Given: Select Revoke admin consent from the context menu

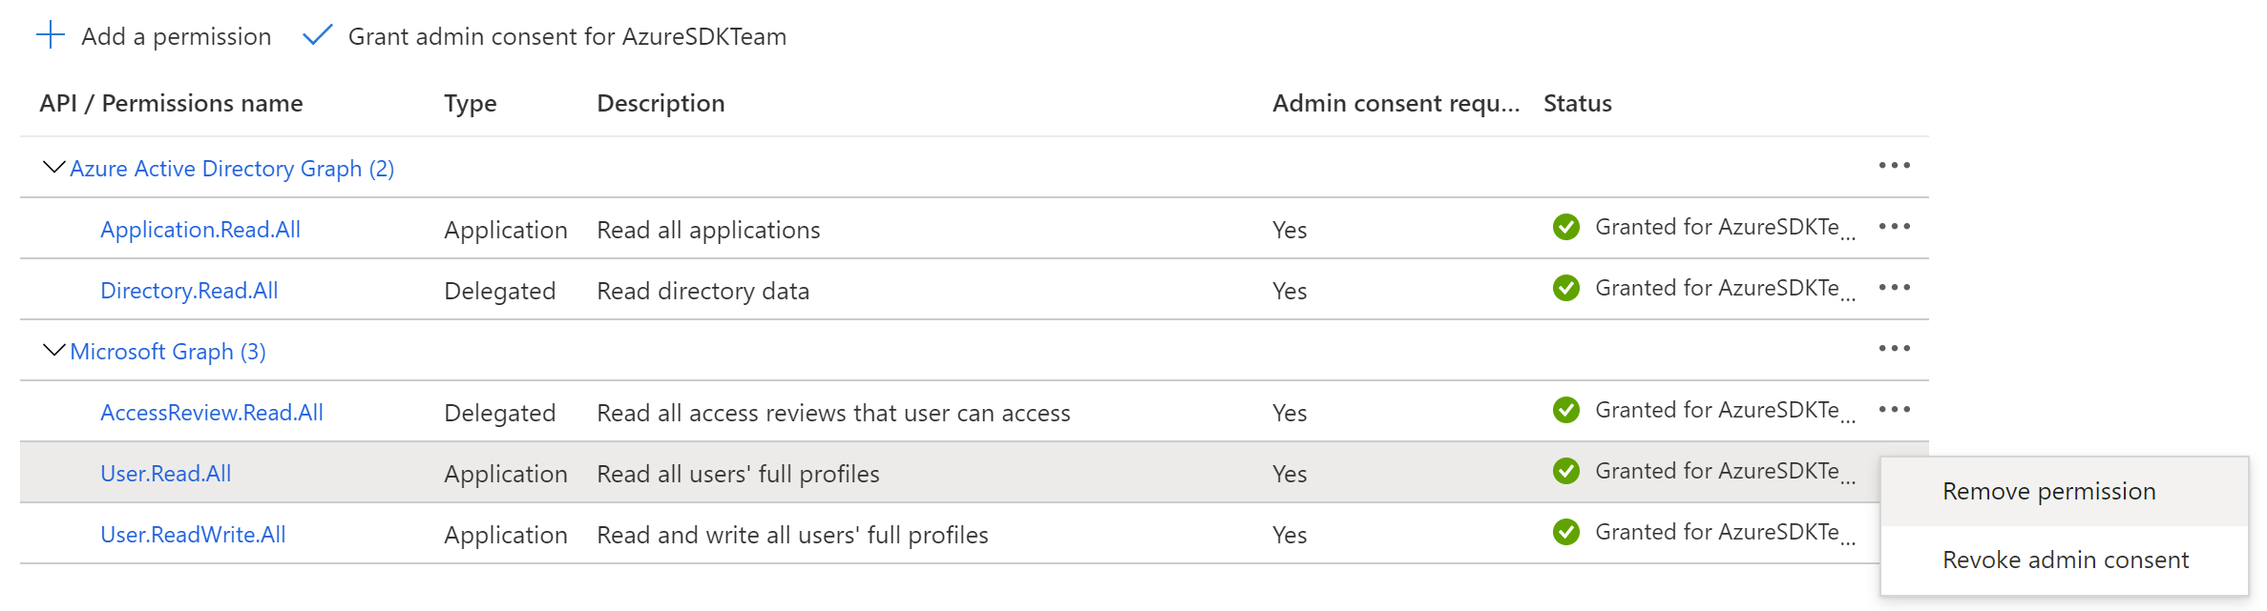Looking at the screenshot, I should click(2064, 560).
